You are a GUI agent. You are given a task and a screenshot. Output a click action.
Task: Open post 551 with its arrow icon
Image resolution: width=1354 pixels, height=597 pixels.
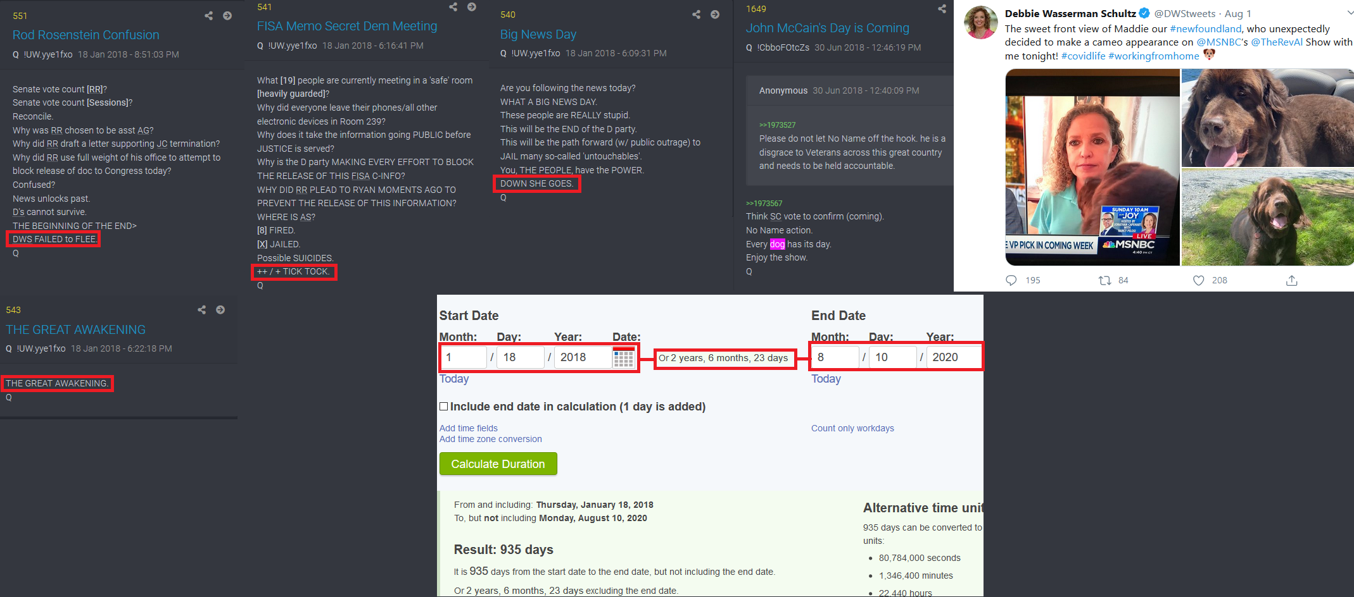[227, 16]
